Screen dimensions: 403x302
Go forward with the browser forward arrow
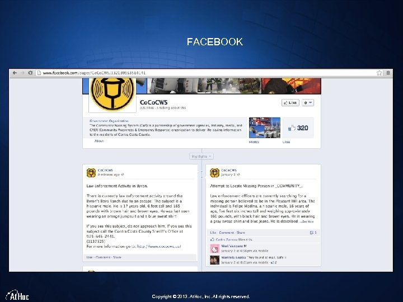(x=22, y=73)
